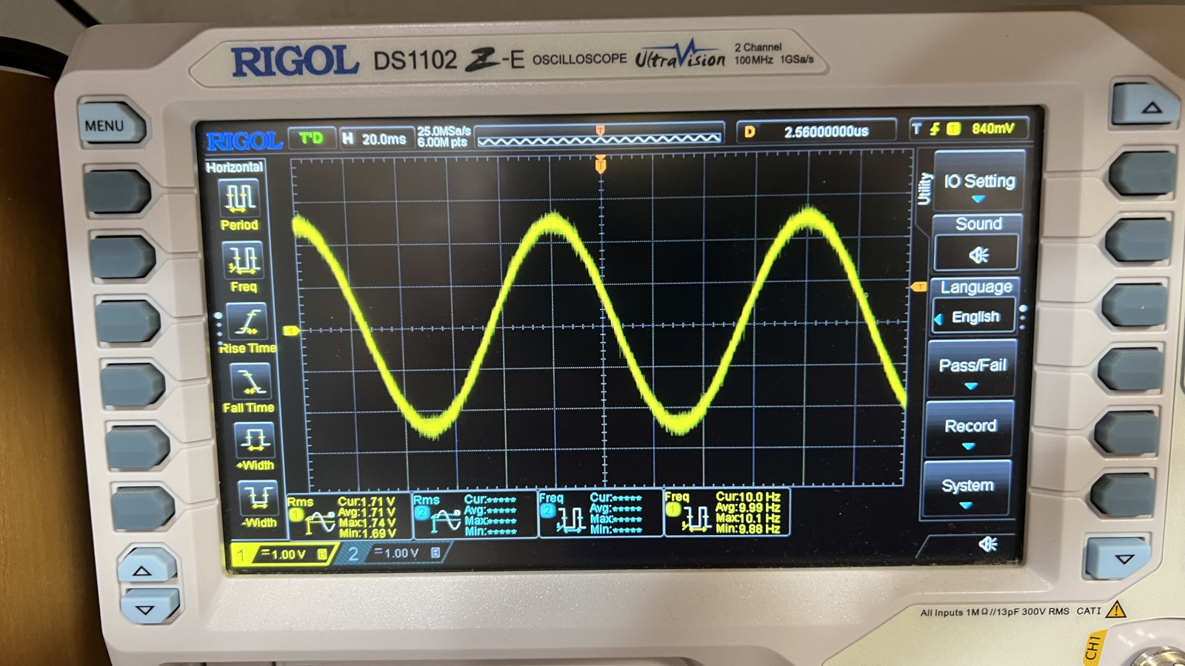The height and width of the screenshot is (666, 1185).
Task: Click the 20.0ms horizontal timebase readout
Action: 375,138
